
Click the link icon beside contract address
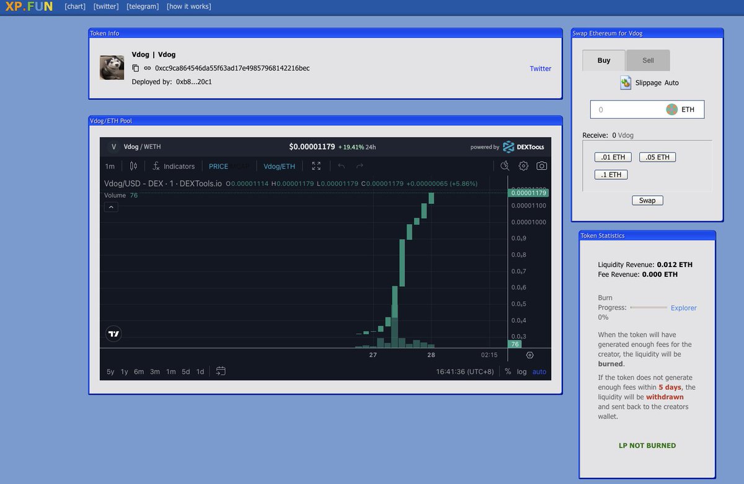click(148, 68)
